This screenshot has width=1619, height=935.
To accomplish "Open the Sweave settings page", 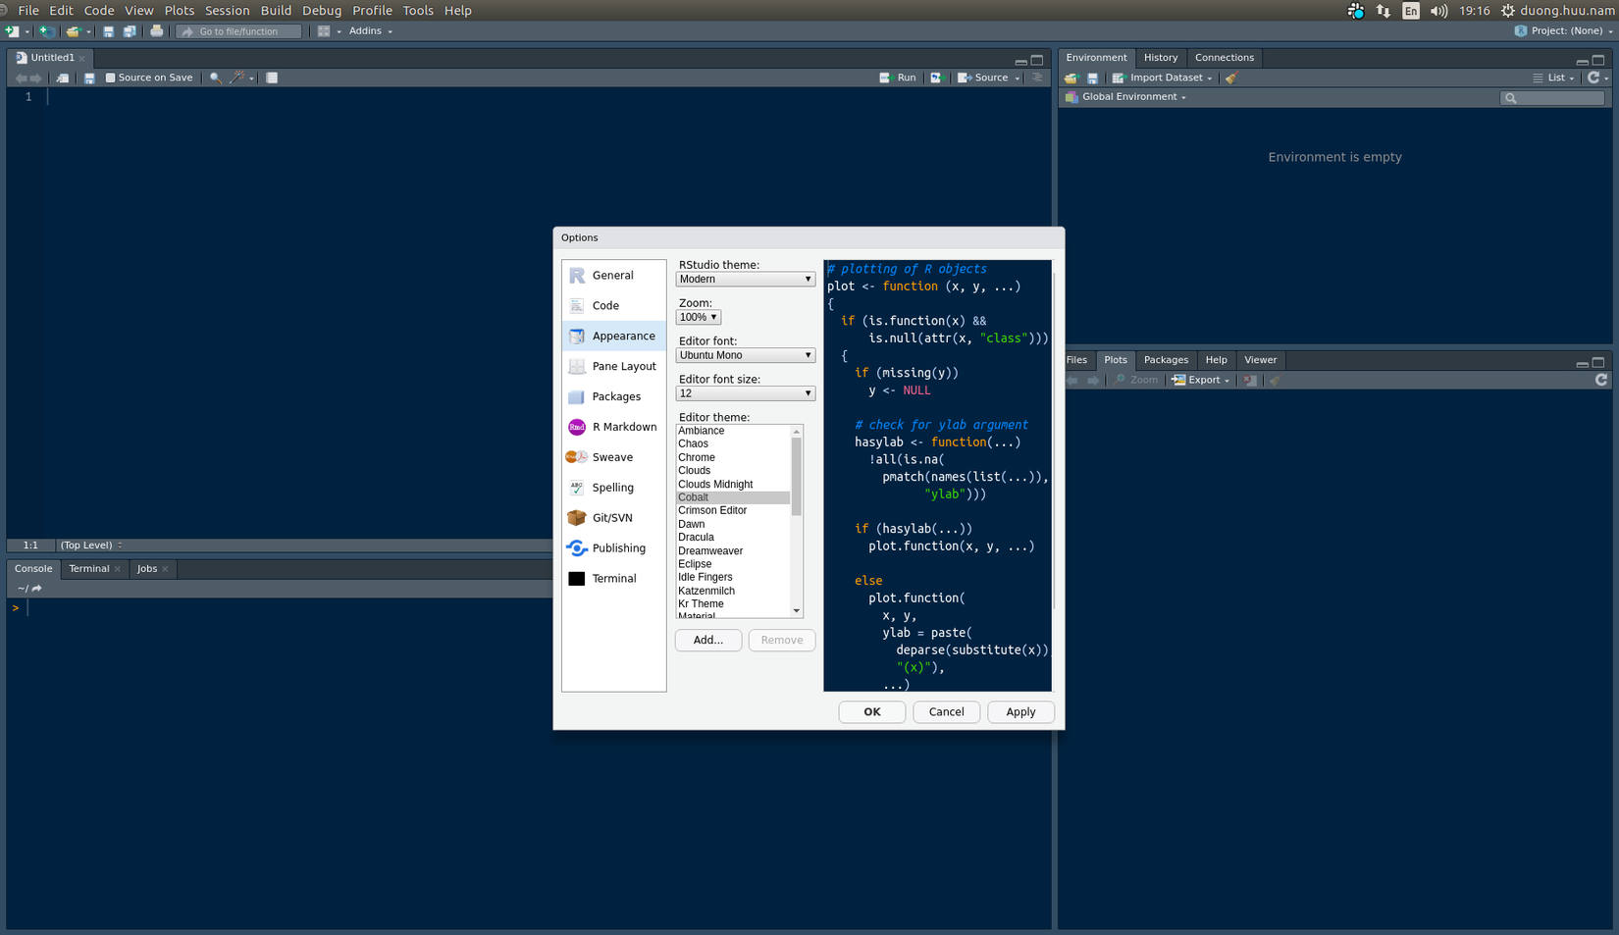I will tap(611, 457).
